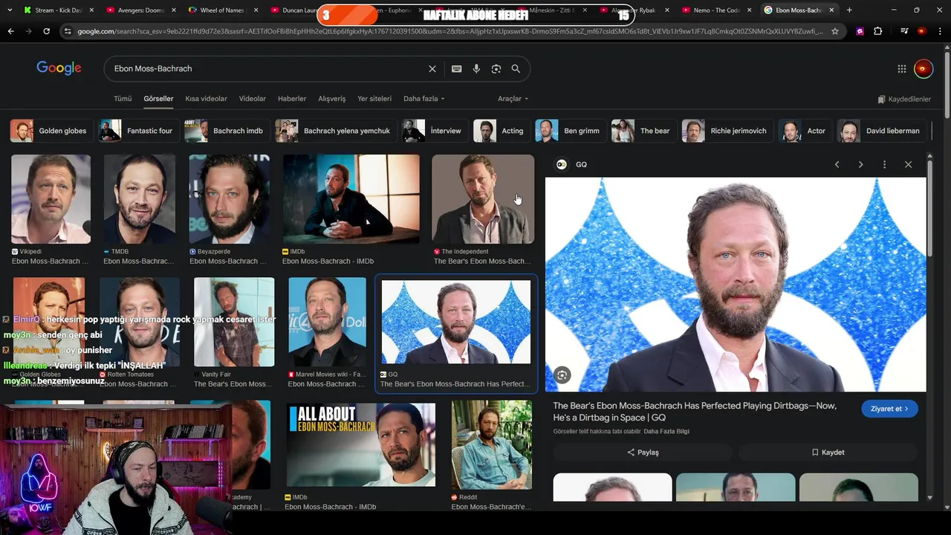Open Kaydedilenler saved items
951x535 pixels.
[x=903, y=99]
